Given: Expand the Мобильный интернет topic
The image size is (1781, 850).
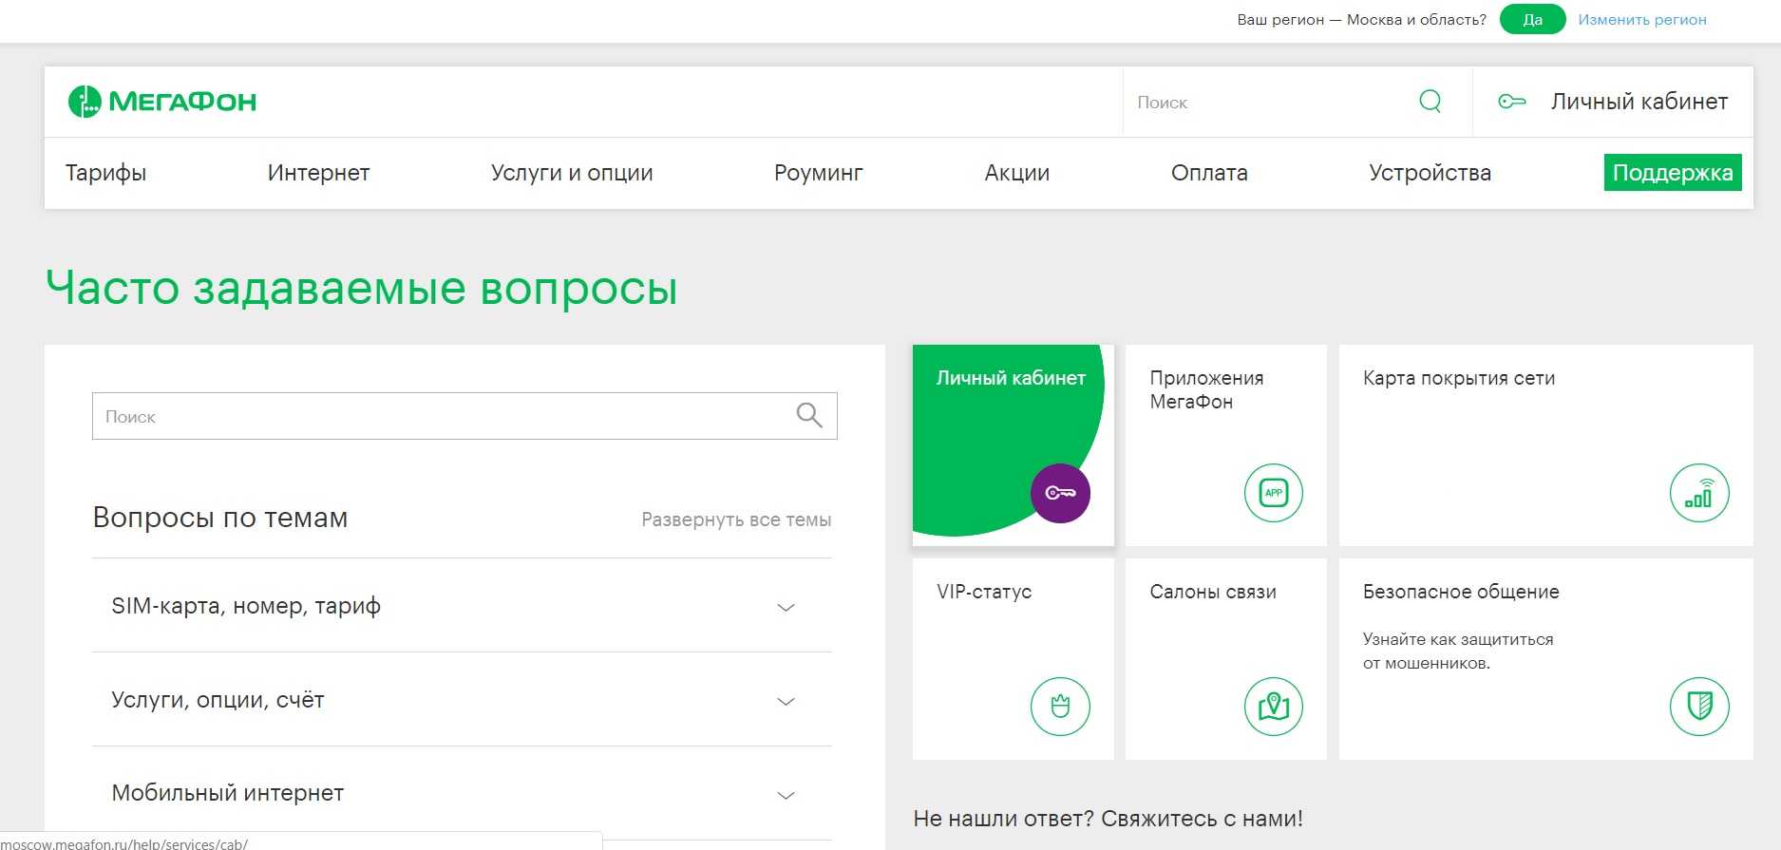Looking at the screenshot, I should click(x=786, y=795).
